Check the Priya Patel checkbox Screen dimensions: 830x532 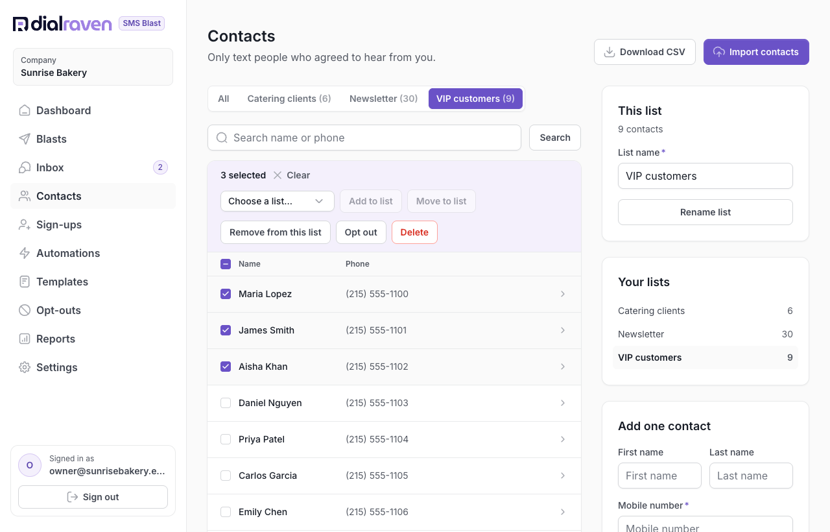(x=226, y=439)
